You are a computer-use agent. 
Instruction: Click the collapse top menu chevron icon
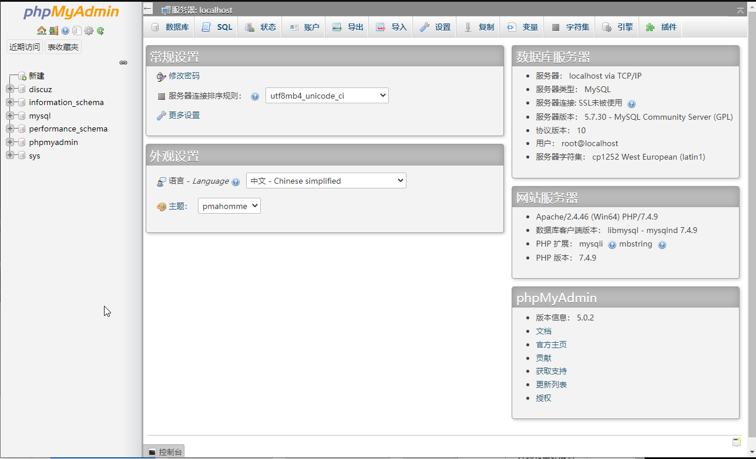point(740,10)
